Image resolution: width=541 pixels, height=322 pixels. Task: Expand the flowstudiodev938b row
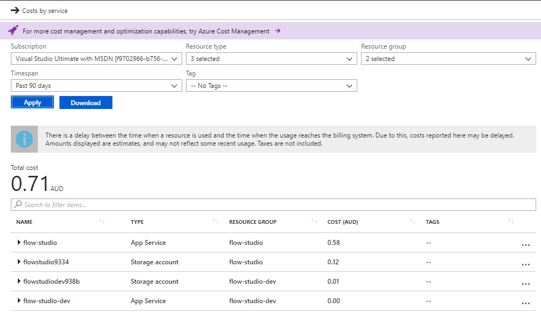click(19, 281)
